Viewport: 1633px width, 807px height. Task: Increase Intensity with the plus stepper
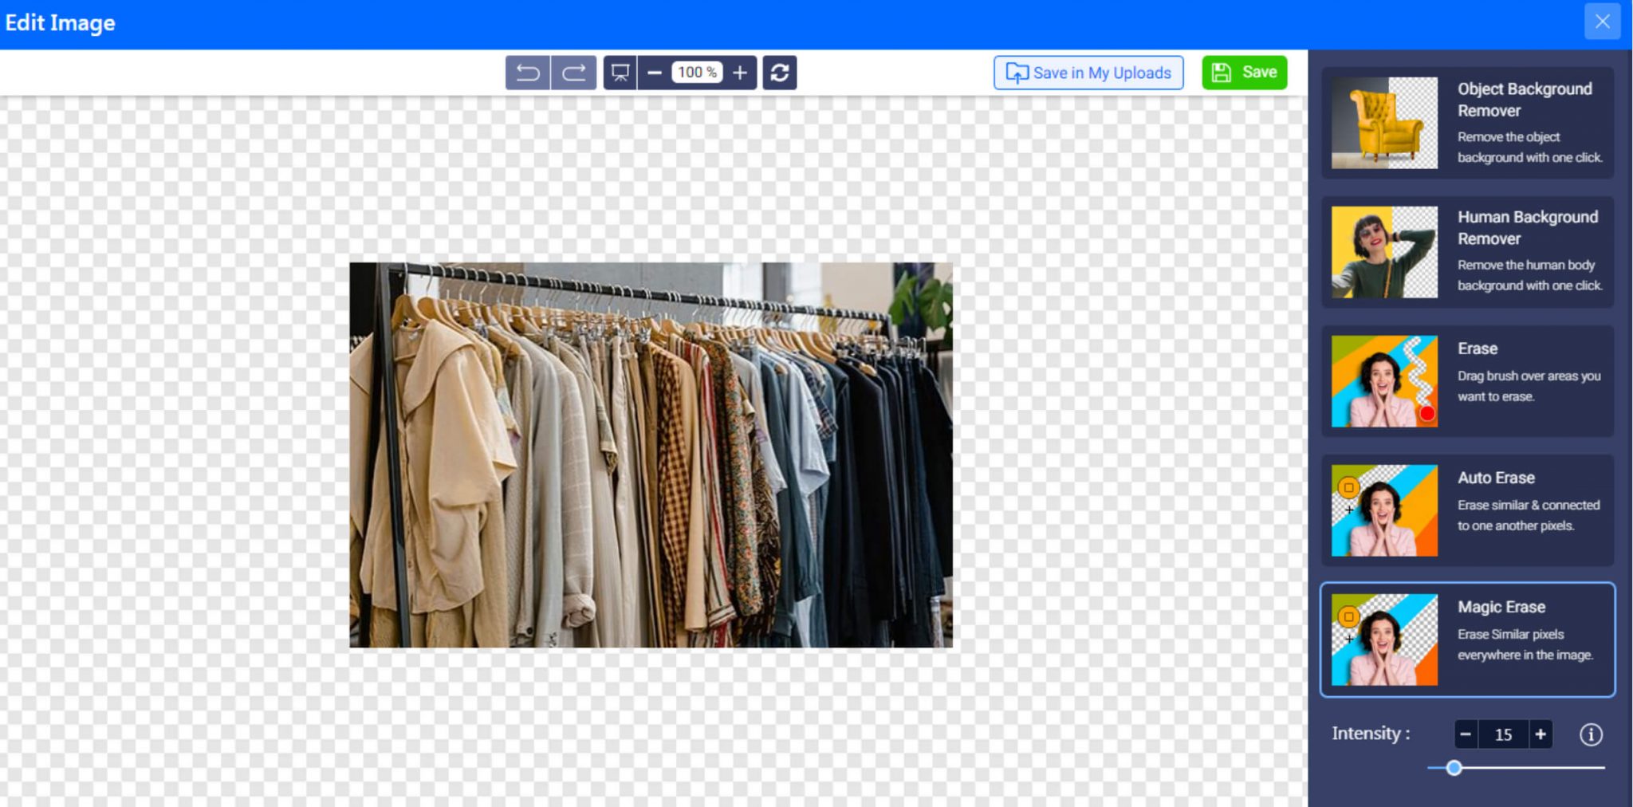pos(1541,734)
